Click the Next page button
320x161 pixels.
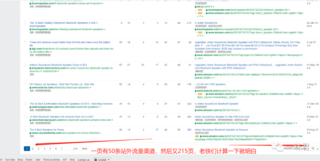[84, 149]
